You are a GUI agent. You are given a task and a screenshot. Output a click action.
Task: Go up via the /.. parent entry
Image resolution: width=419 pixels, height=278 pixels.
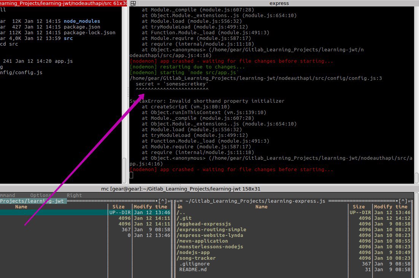point(181,213)
